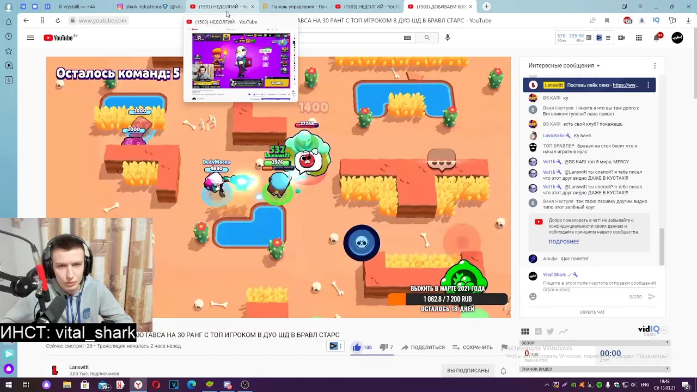Go back with the browser back arrow
Viewport: 697px width, 392px height.
click(x=26, y=20)
